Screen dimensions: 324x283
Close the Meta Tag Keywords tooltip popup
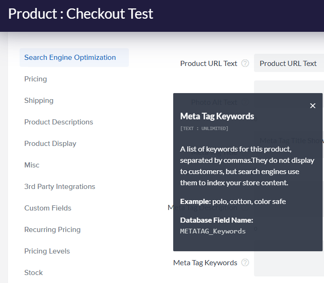pyautogui.click(x=313, y=106)
